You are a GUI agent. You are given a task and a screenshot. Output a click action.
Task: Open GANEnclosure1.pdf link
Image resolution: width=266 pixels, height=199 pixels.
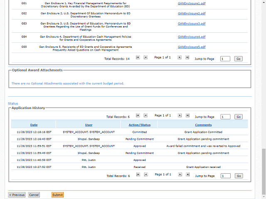192,3
